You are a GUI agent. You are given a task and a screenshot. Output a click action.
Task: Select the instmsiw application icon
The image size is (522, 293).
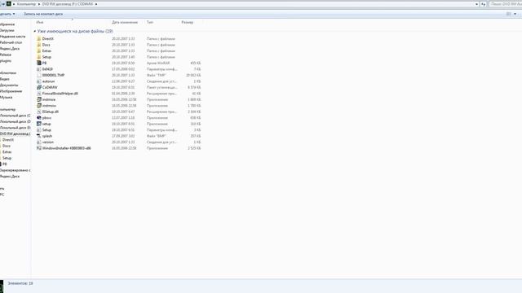point(39,106)
